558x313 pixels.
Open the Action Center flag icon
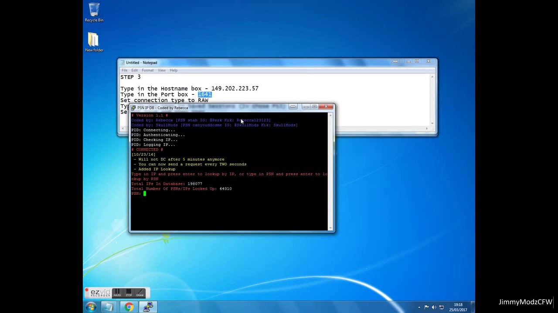(427, 307)
